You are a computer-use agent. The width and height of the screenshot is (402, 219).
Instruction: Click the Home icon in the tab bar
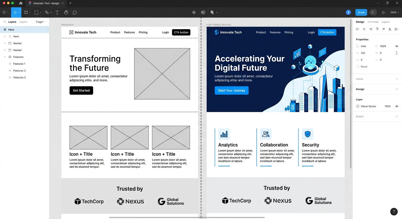21,3
